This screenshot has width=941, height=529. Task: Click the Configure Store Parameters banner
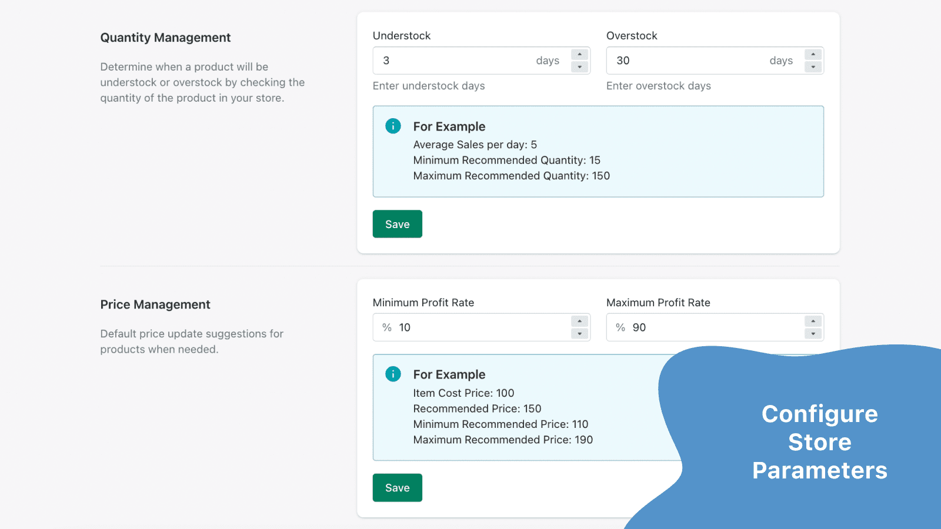click(x=819, y=442)
